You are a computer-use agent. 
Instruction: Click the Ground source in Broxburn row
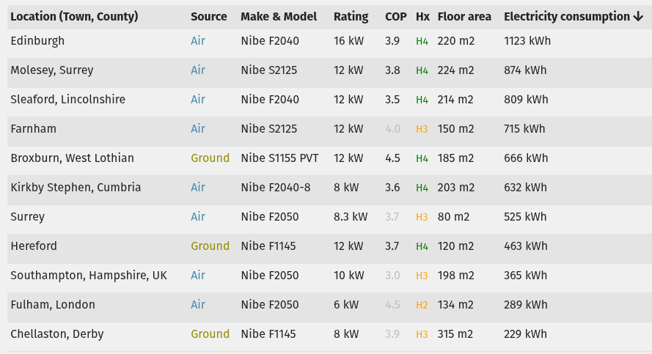(x=210, y=158)
